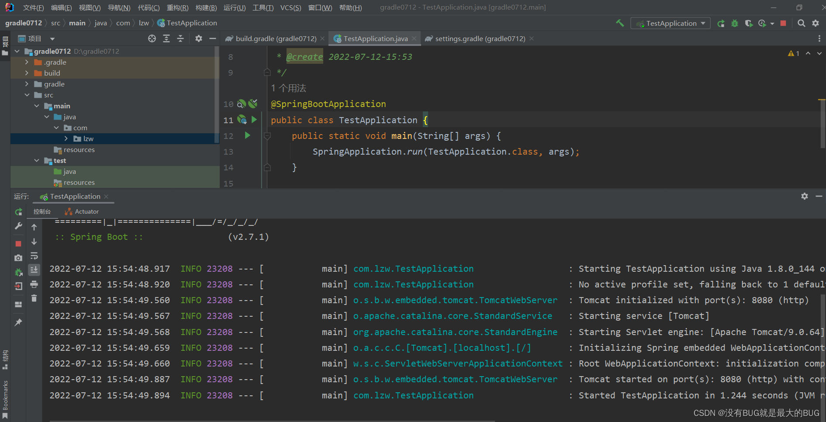
Task: Start debugging with the bug icon
Action: [734, 23]
